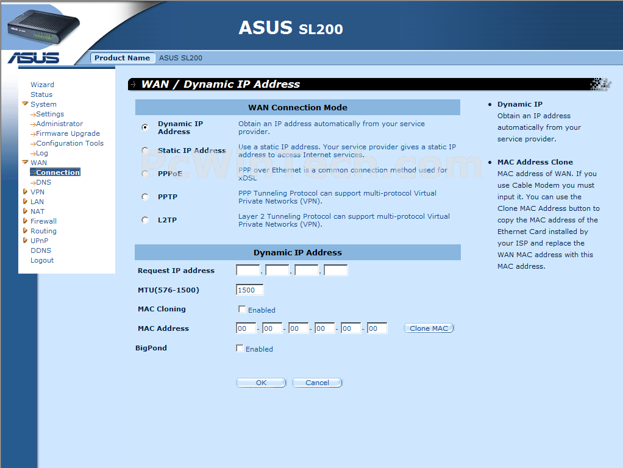623x468 pixels.
Task: Select the L2TP connection mode
Action: tap(145, 220)
